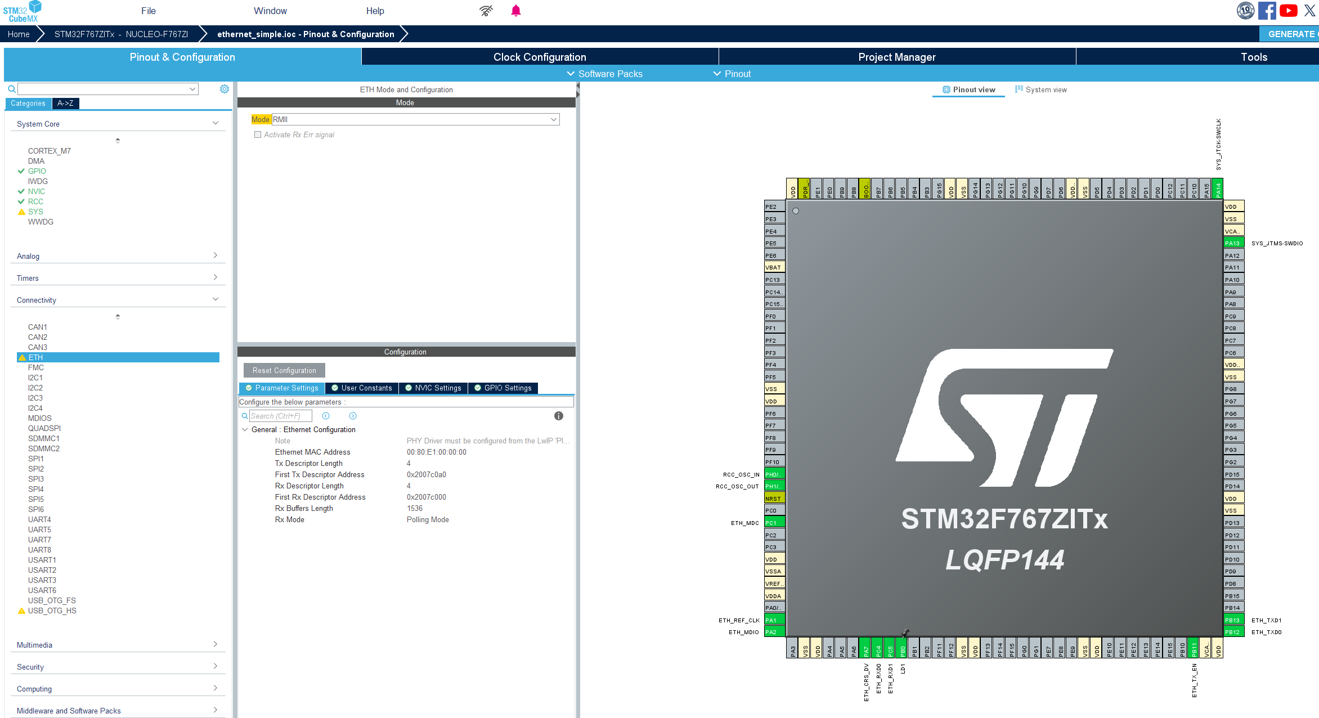Viewport: 1319px width, 718px height.
Task: Switch to System view
Action: tap(1040, 89)
